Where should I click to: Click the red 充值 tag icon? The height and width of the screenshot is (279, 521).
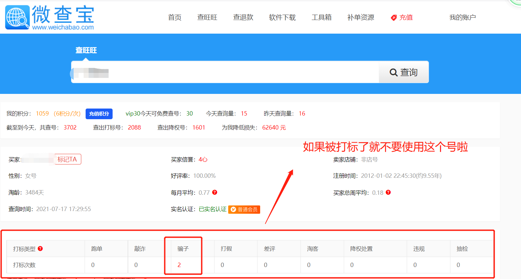point(394,18)
